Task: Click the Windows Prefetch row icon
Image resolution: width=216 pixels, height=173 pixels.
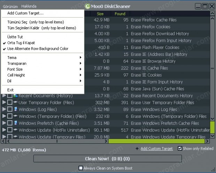Action: pos(16,123)
